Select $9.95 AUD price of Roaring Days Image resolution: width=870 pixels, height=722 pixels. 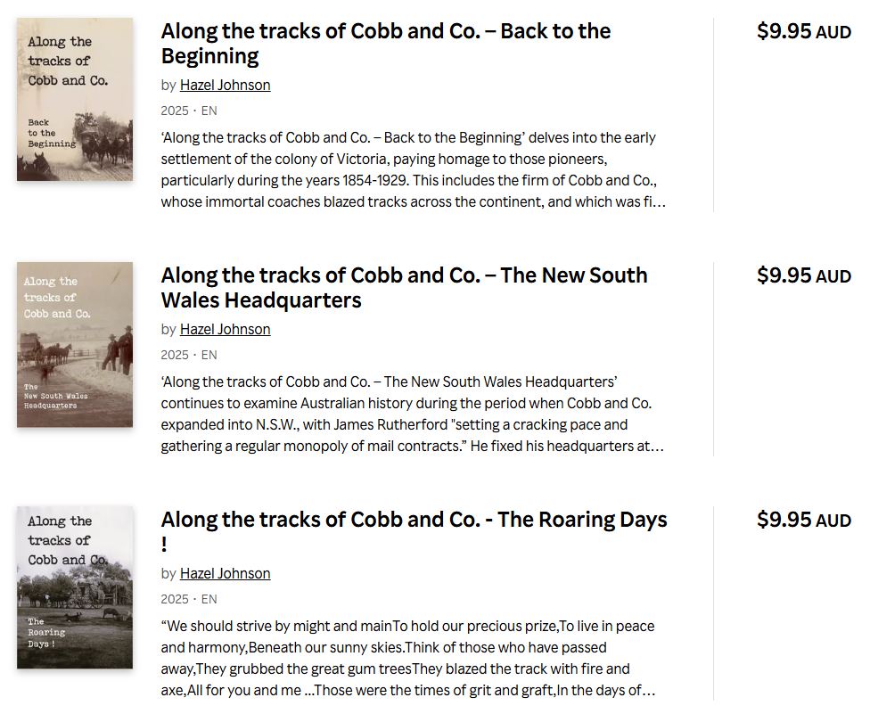[803, 520]
